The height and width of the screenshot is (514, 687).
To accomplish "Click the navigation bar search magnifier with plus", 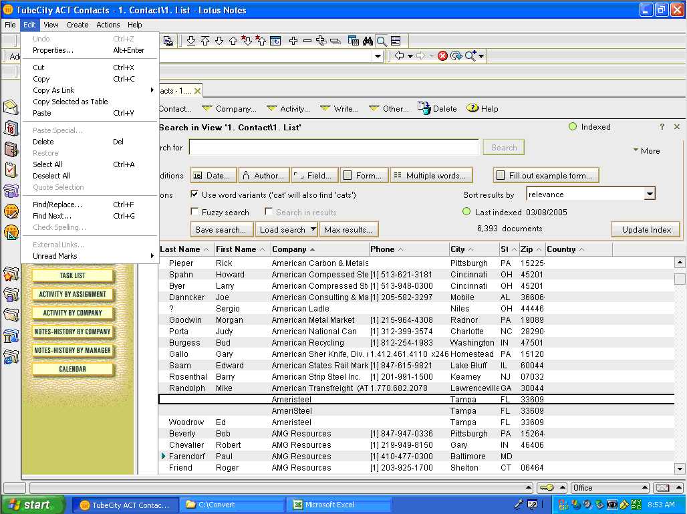I will tap(471, 55).
